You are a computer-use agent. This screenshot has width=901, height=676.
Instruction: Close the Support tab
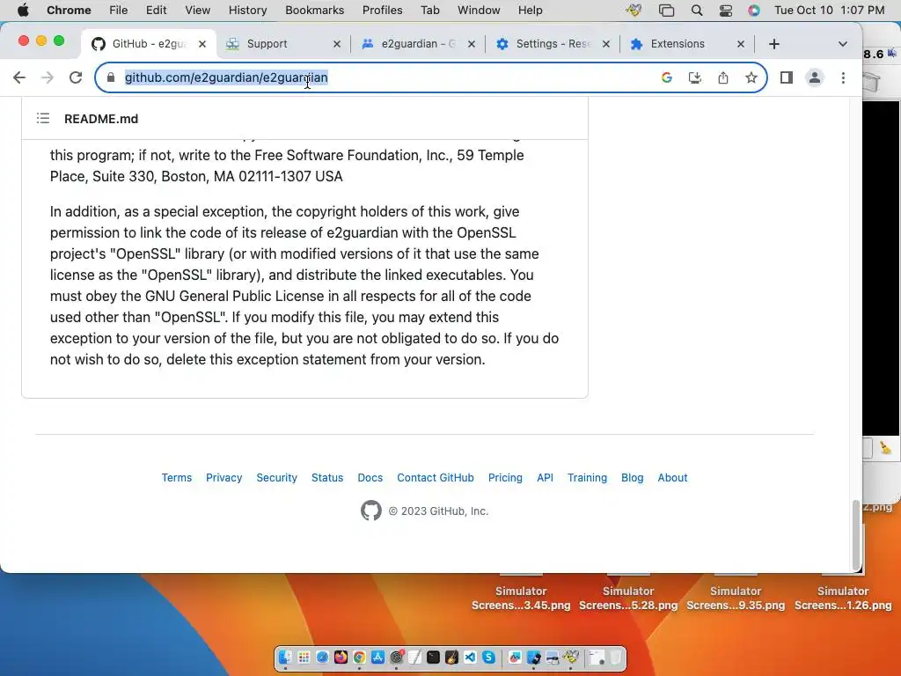click(337, 44)
